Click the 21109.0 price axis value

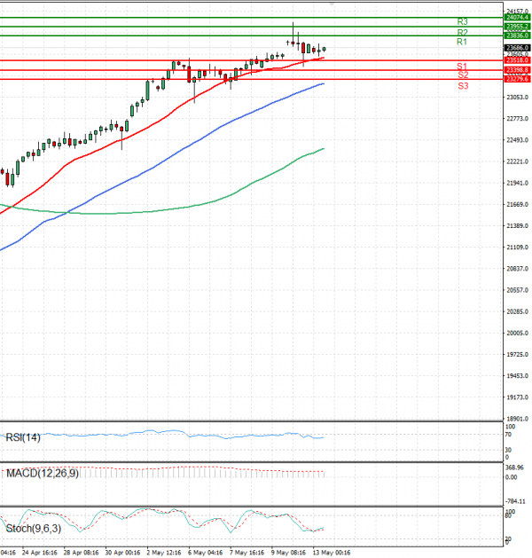[x=518, y=248]
